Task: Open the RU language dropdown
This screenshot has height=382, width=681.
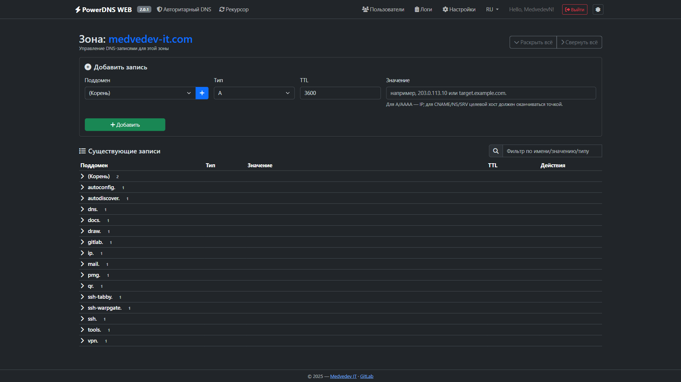Action: (492, 9)
